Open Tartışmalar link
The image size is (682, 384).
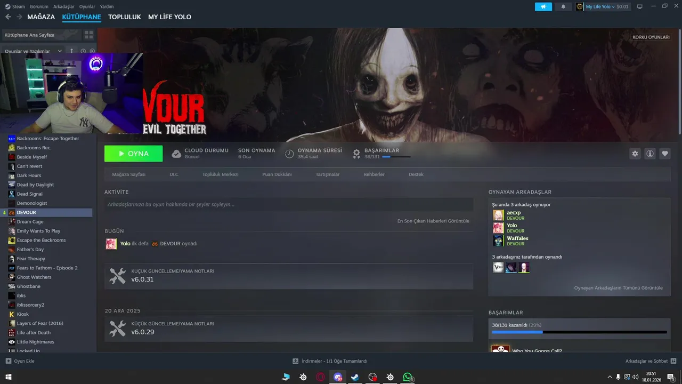(x=328, y=174)
